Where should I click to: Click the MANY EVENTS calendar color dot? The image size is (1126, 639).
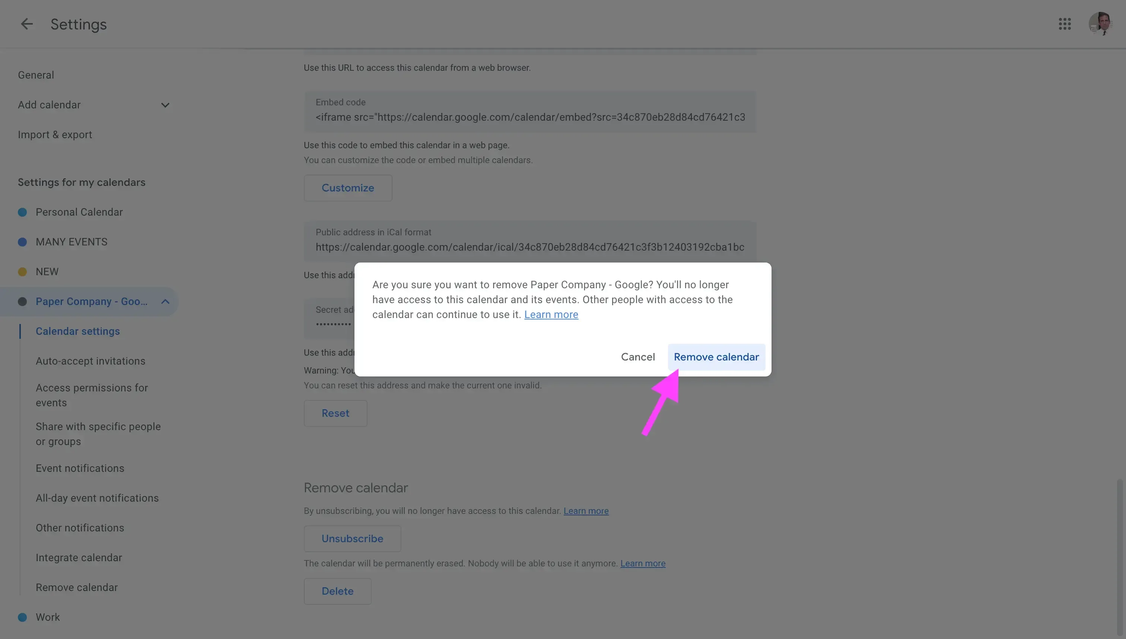click(22, 242)
